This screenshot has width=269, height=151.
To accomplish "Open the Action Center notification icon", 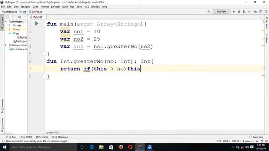I will pos(252,147).
